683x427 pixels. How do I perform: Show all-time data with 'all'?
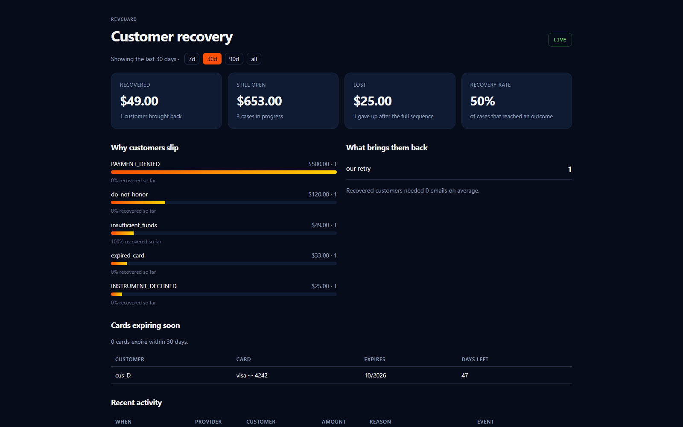pyautogui.click(x=254, y=59)
